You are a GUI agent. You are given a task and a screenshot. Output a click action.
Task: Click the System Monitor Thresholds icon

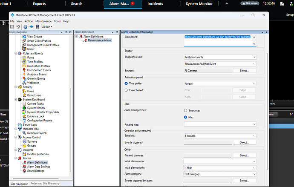tap(24, 112)
